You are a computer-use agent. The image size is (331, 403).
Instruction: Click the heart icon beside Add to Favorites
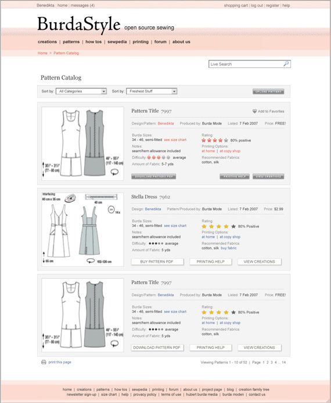[x=254, y=111]
